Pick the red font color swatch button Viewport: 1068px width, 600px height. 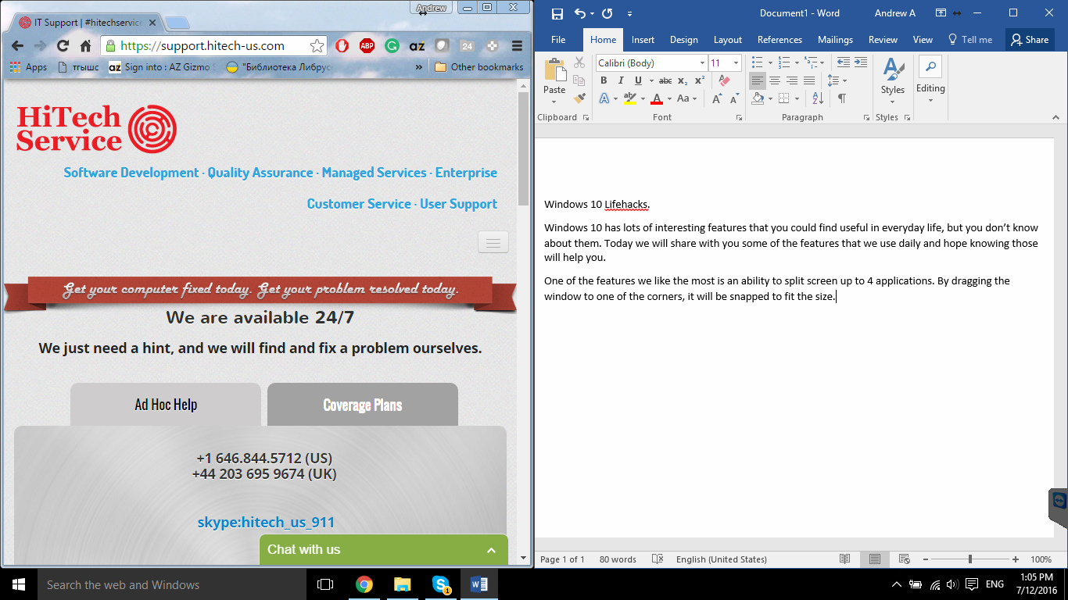tap(657, 98)
